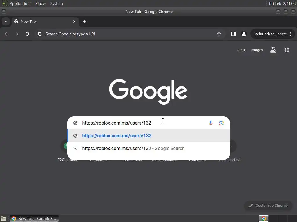297x222 pixels.
Task: Open the tab search dropdown arrow
Action: pyautogui.click(x=6, y=21)
